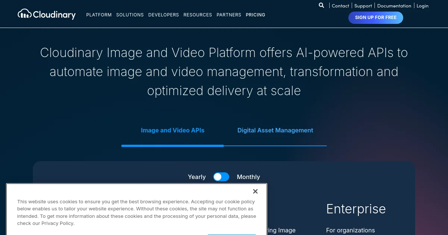The image size is (448, 235).
Task: Open the Contact link
Action: tap(340, 6)
